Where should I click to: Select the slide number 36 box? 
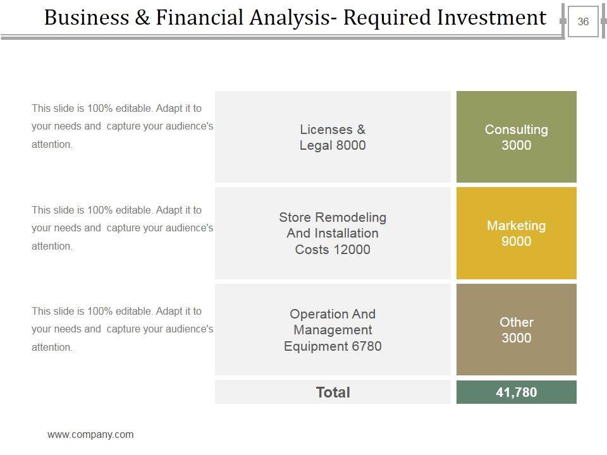point(582,22)
